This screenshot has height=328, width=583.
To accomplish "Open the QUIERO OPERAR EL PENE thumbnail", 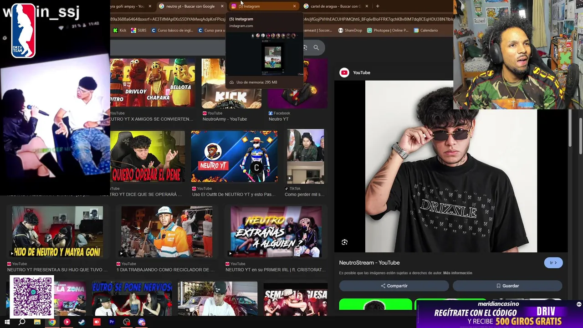I will (x=148, y=157).
